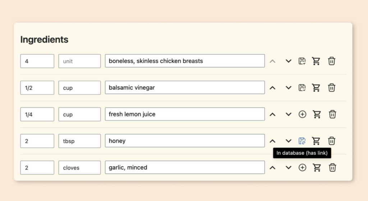The height and width of the screenshot is (201, 368).
Task: Move fresh lemon juice down
Action: click(x=288, y=114)
